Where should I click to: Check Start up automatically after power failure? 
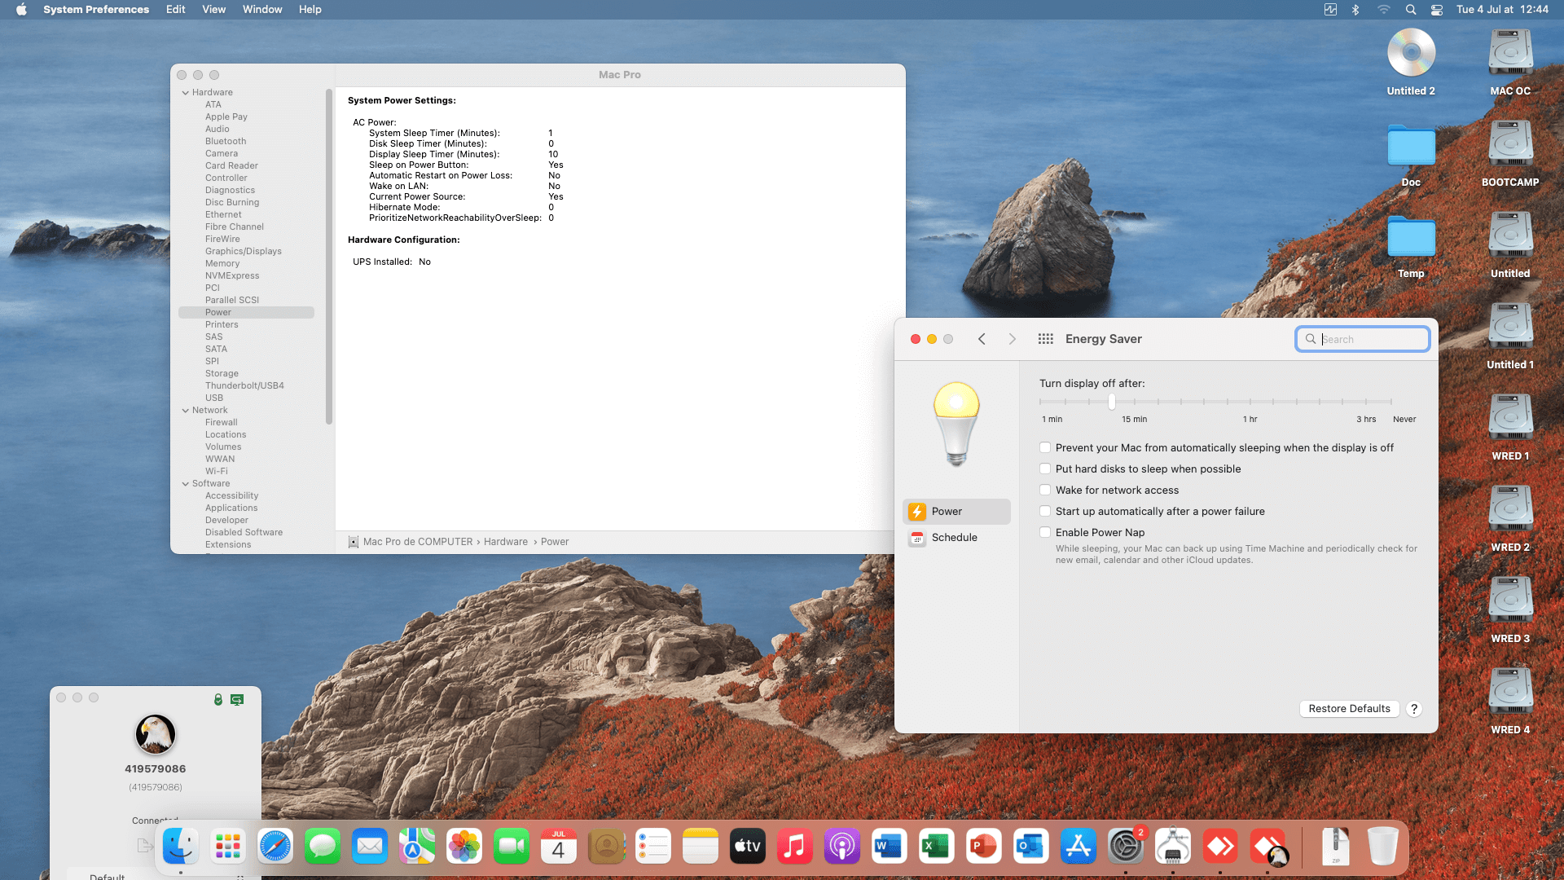coord(1045,511)
